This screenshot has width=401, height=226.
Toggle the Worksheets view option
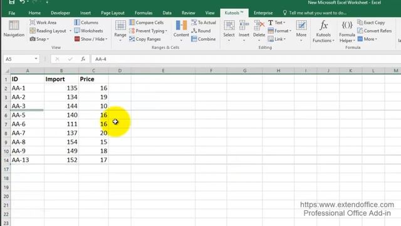(x=88, y=31)
